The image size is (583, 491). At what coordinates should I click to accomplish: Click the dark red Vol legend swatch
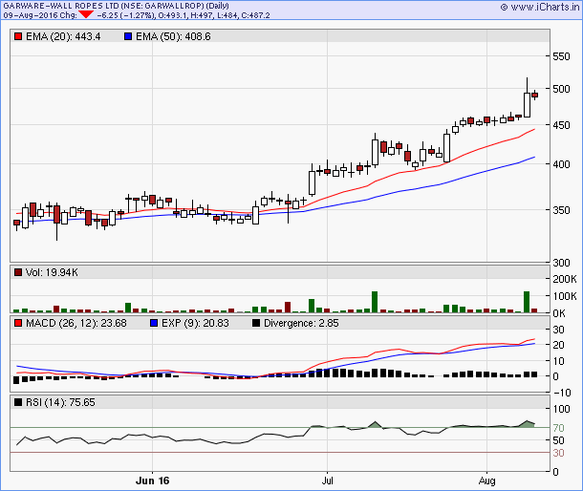[x=18, y=272]
